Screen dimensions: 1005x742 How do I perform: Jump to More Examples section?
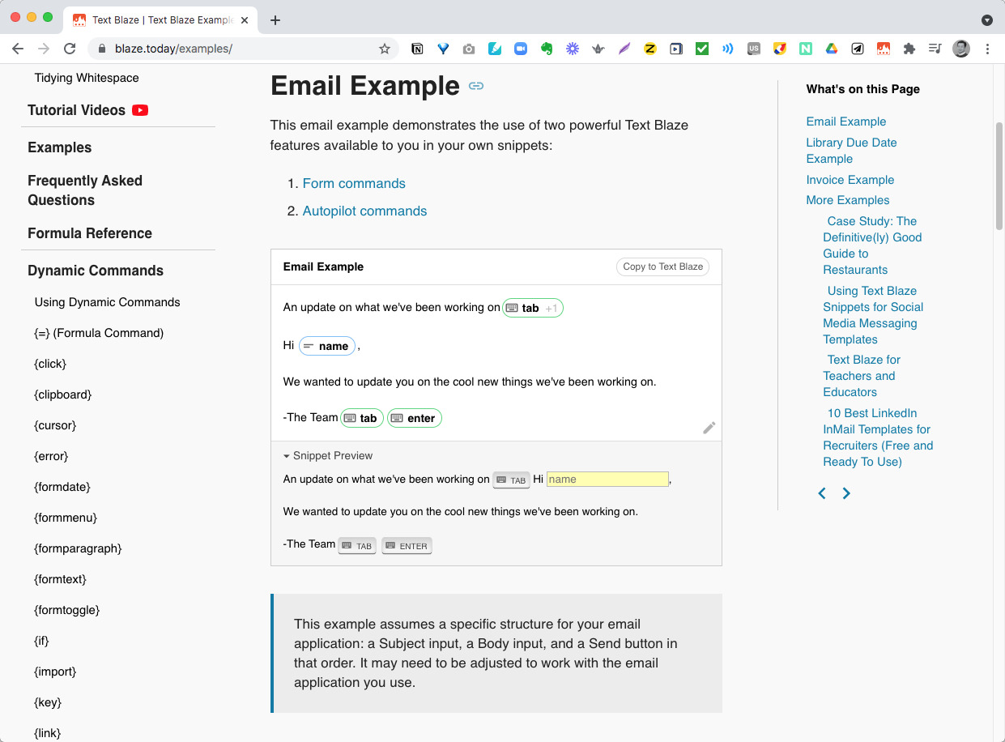point(848,200)
